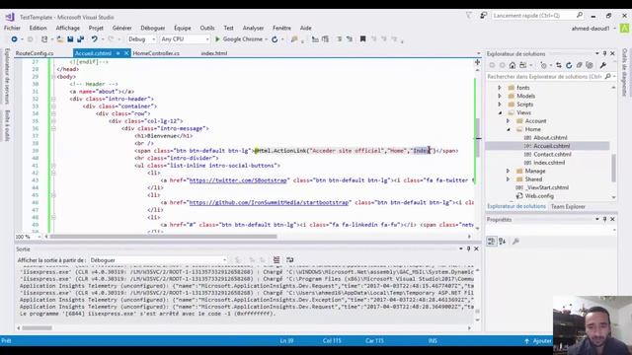
Task: Select Contact.cshtml in Solution Explorer
Action: tap(552, 154)
